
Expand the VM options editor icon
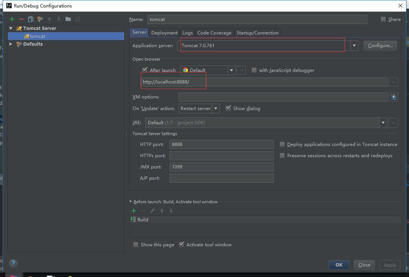point(394,97)
